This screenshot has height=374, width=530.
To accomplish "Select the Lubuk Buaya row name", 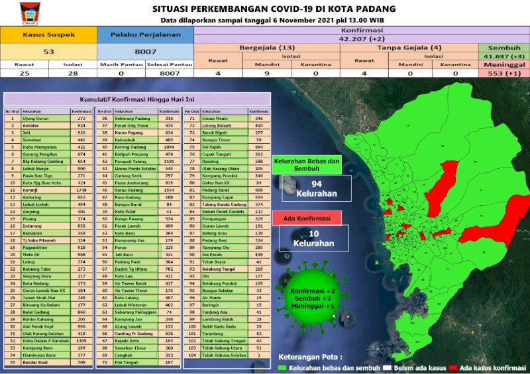I will pos(46,169).
